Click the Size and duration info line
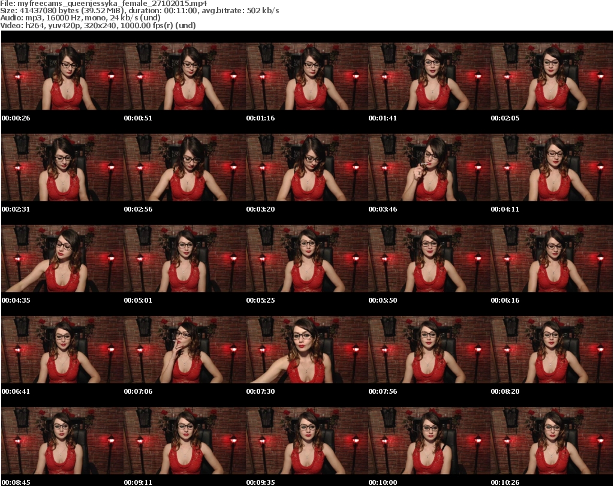614x486 pixels. [x=140, y=11]
